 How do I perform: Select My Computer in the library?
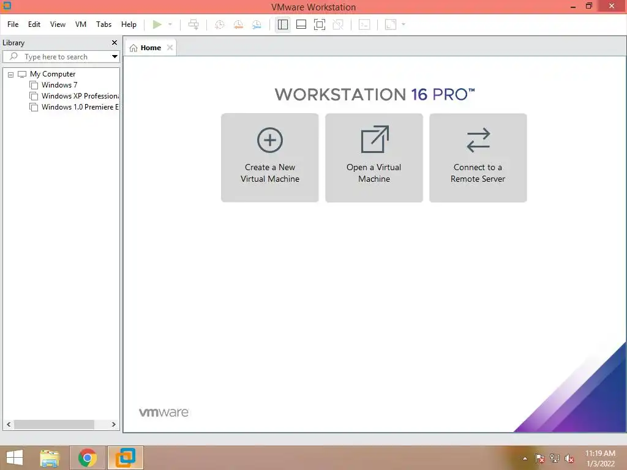coord(53,74)
